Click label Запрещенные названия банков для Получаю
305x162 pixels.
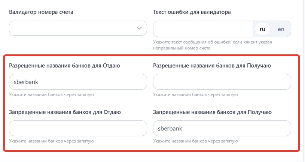coord(213,112)
